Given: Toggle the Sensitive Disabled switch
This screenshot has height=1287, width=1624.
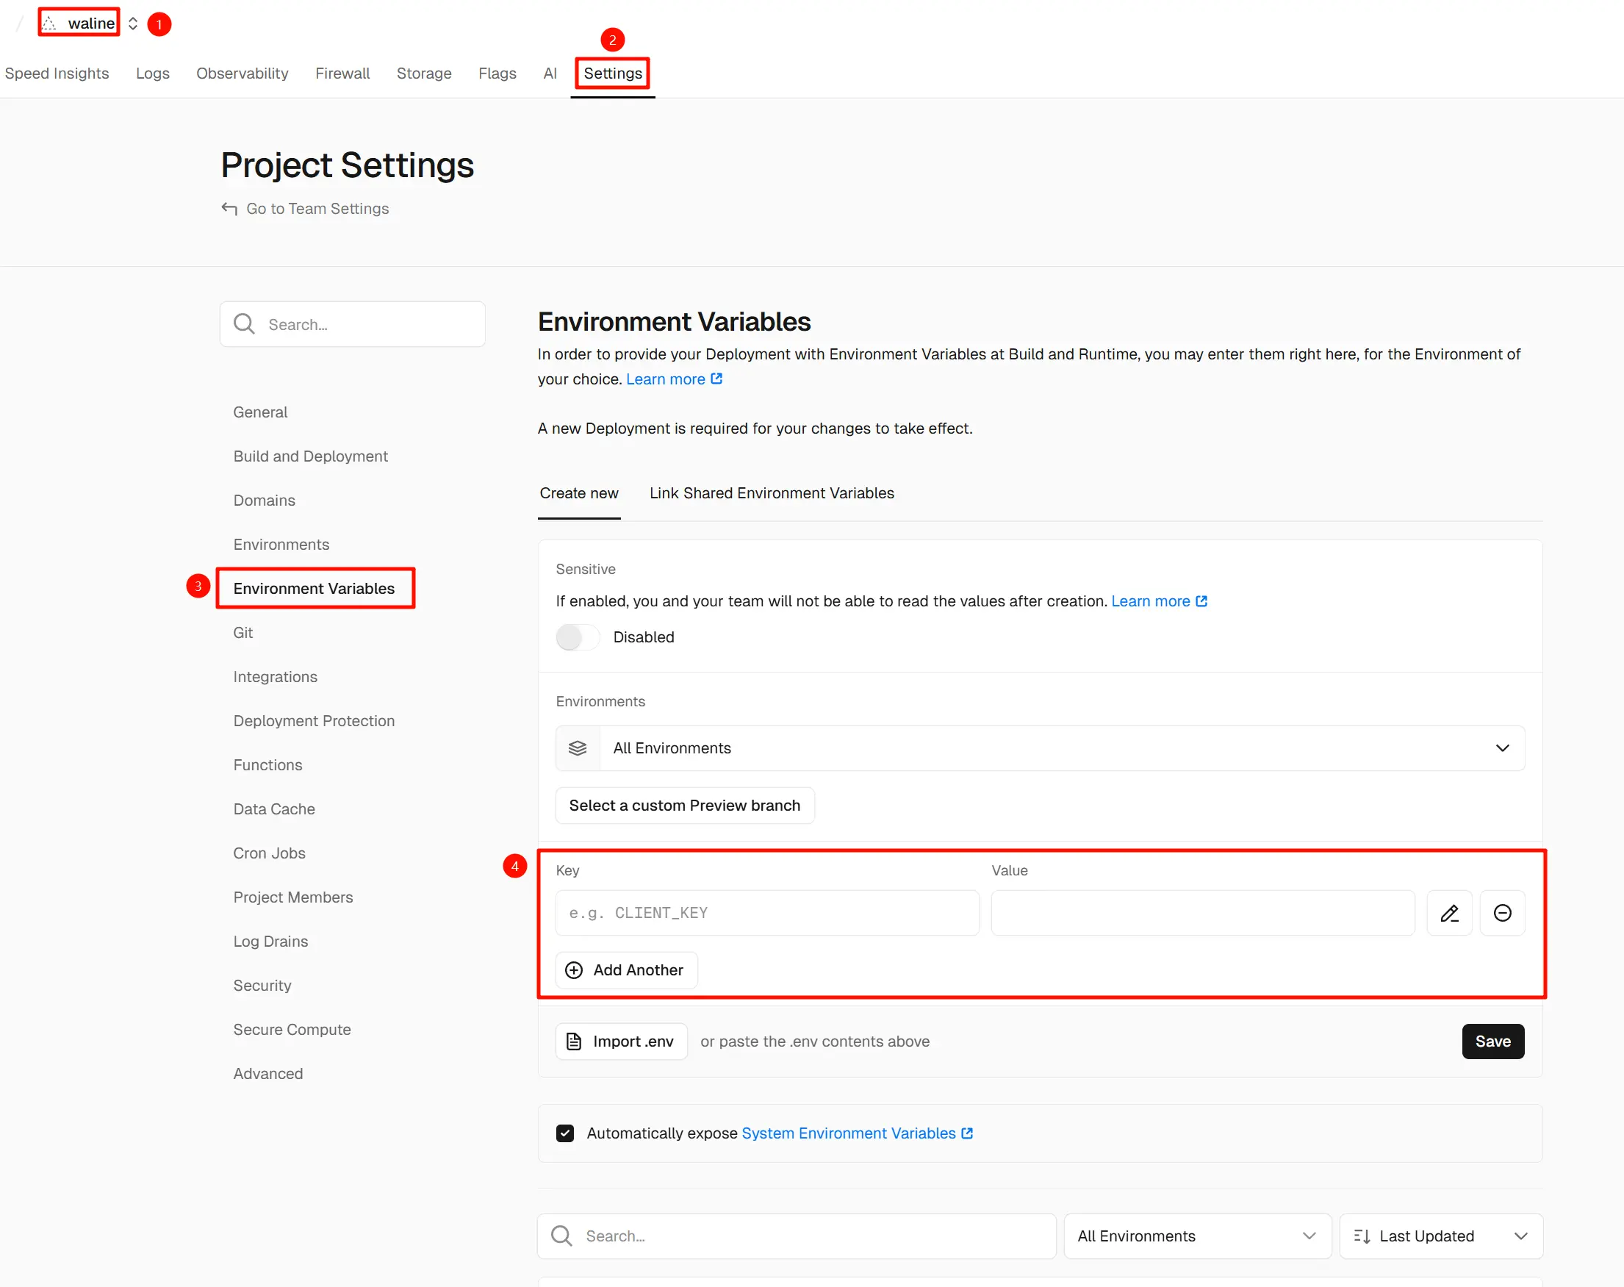Looking at the screenshot, I should (x=577, y=637).
